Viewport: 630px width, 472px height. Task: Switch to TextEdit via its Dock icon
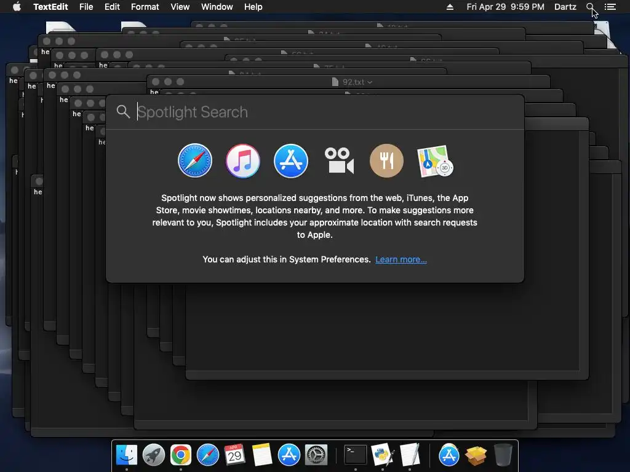pyautogui.click(x=410, y=455)
